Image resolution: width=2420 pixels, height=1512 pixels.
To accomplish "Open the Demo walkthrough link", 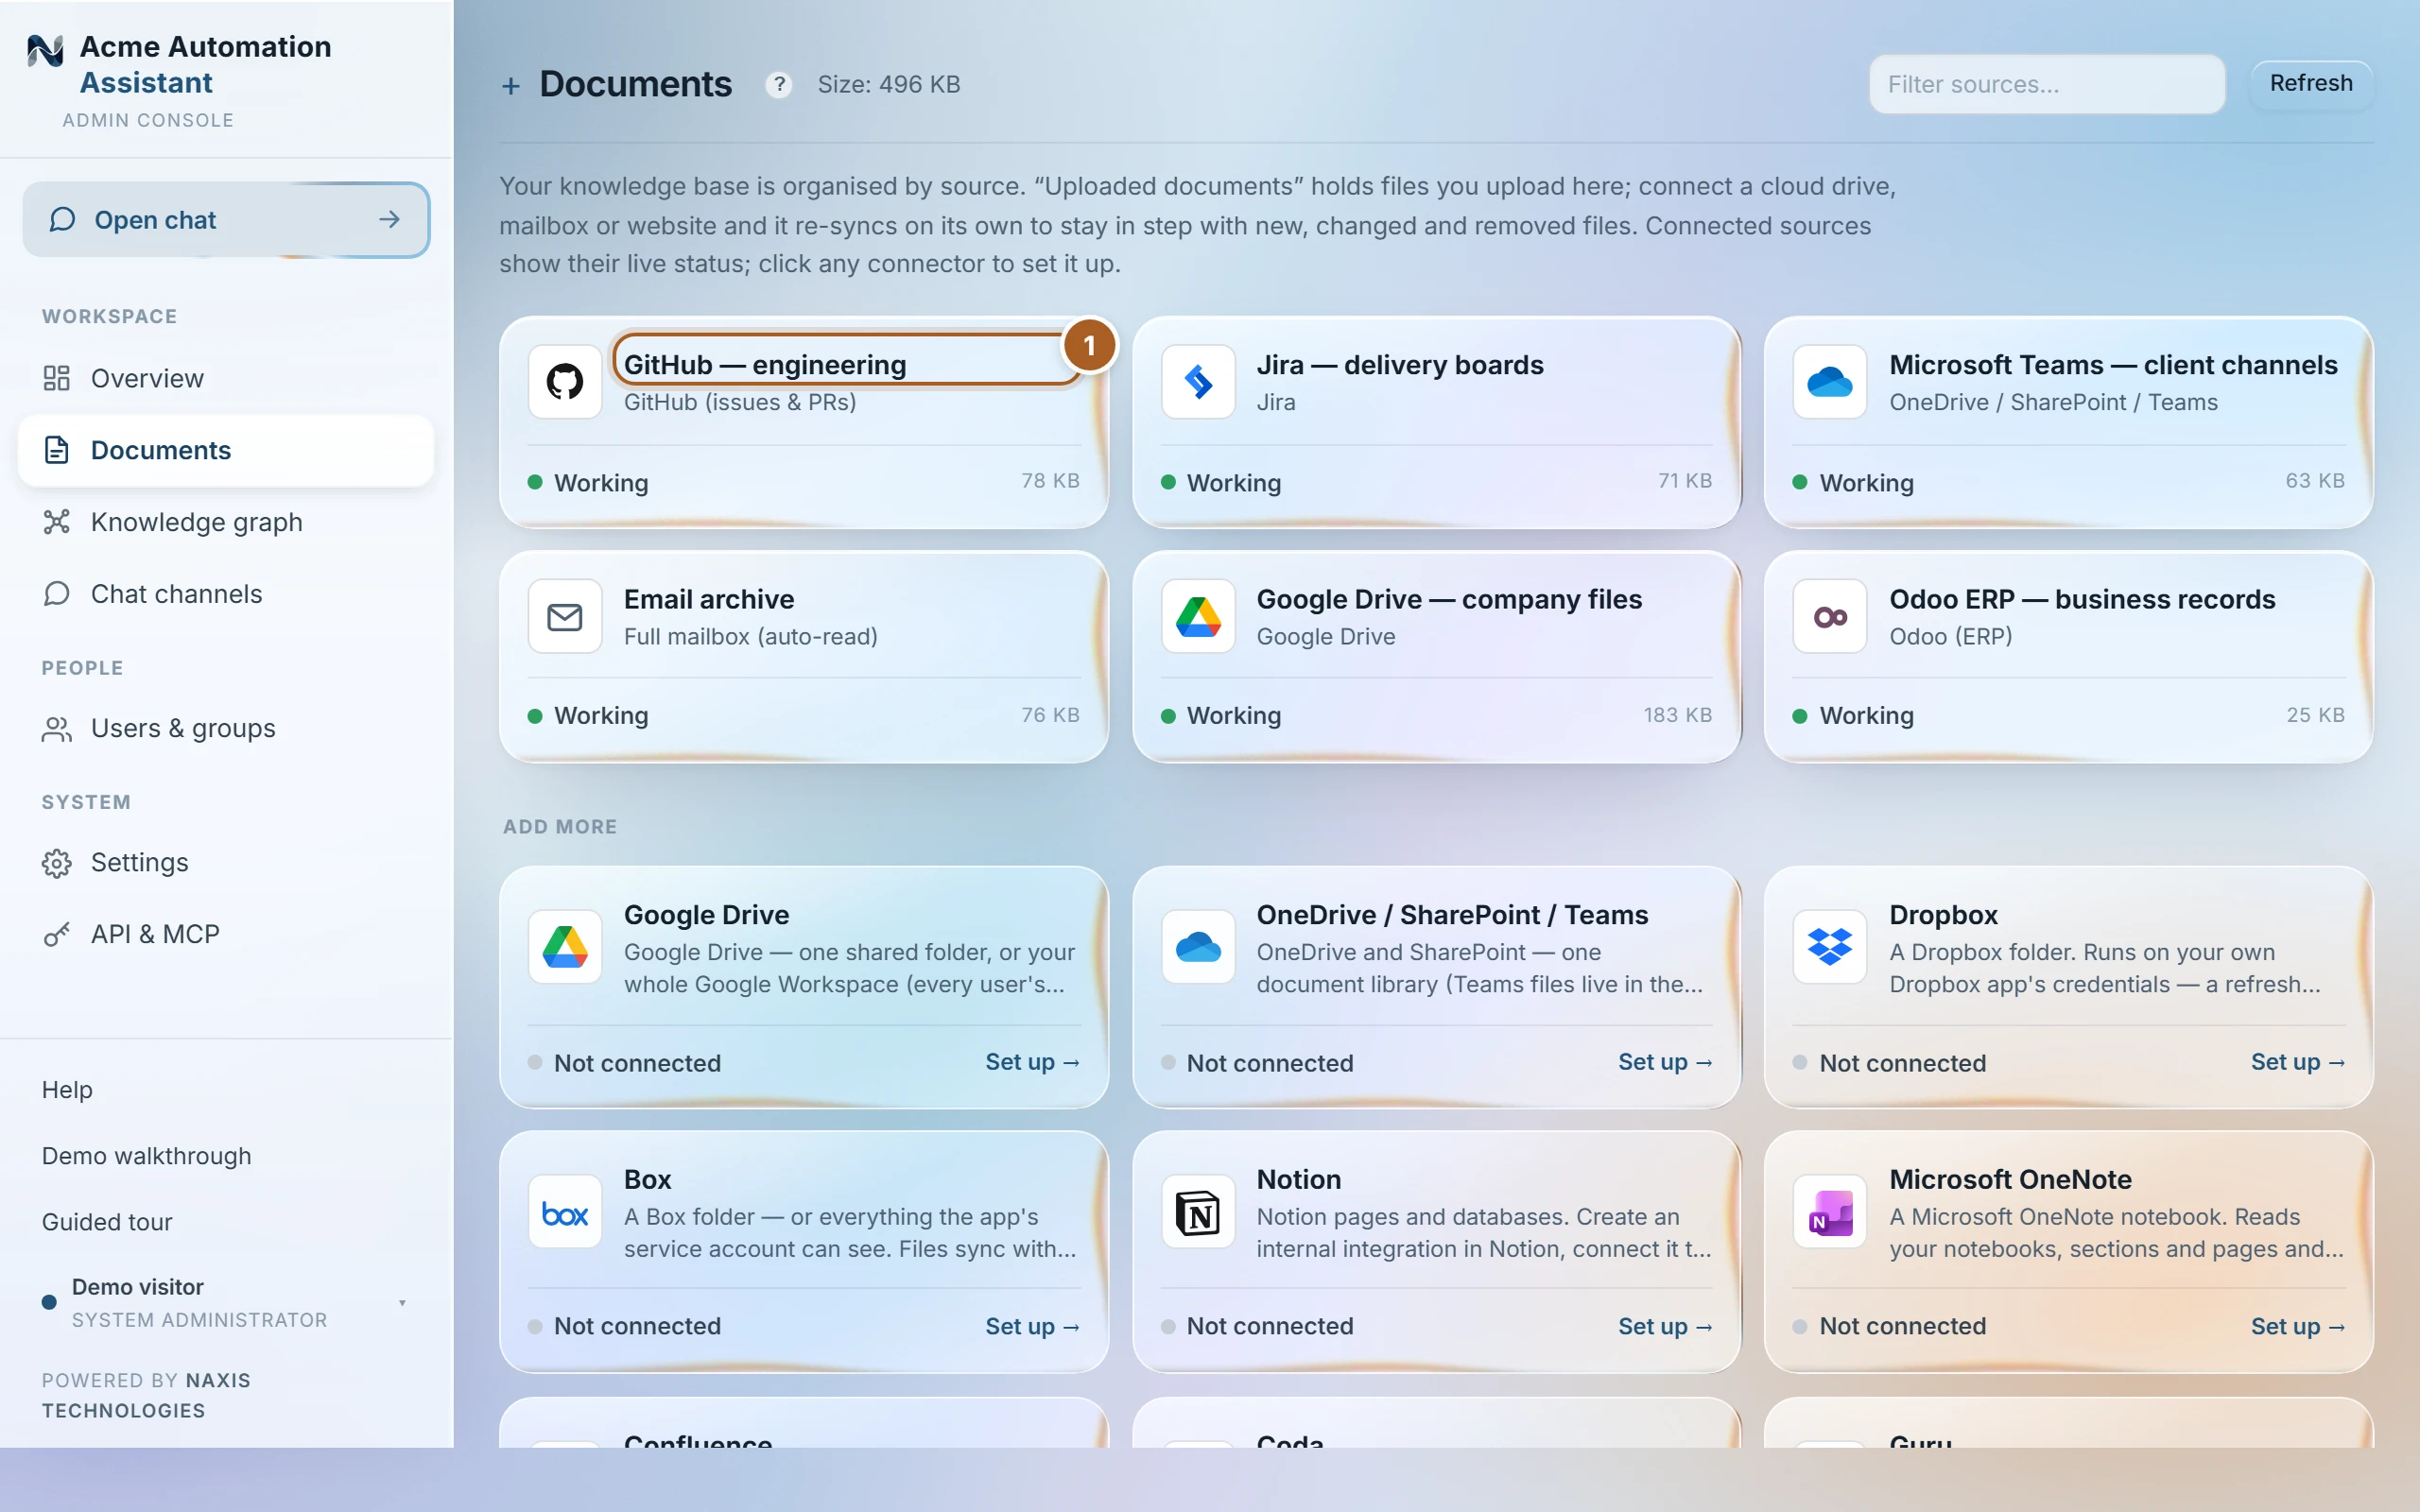I will (x=146, y=1155).
